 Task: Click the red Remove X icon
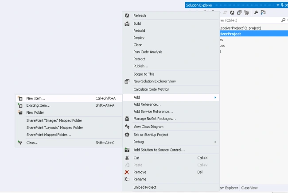click(127, 172)
